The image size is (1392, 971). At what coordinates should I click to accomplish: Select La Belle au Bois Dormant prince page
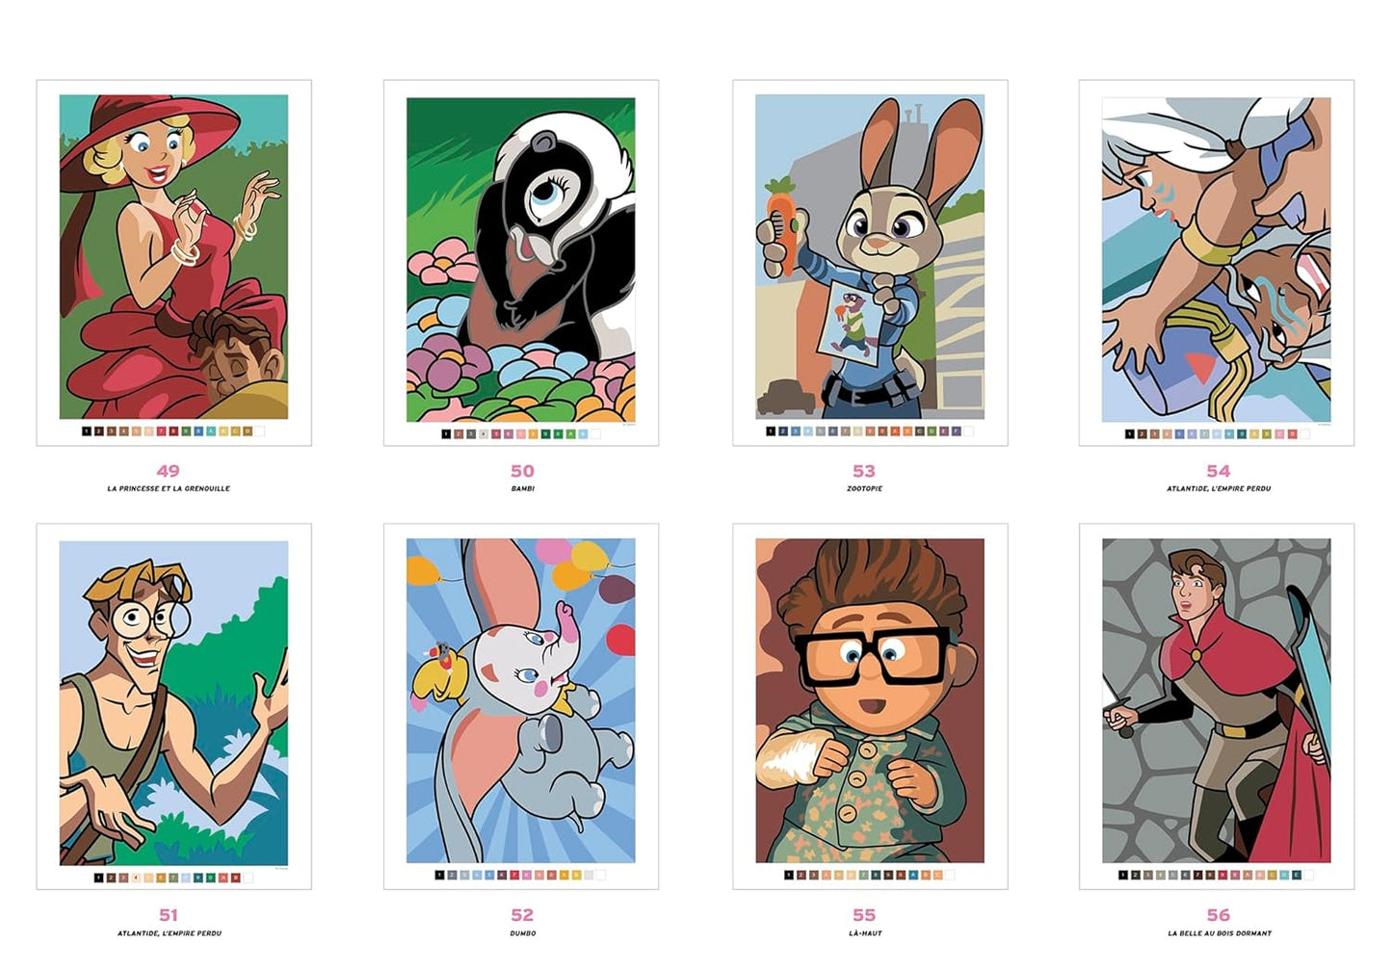point(1217,700)
